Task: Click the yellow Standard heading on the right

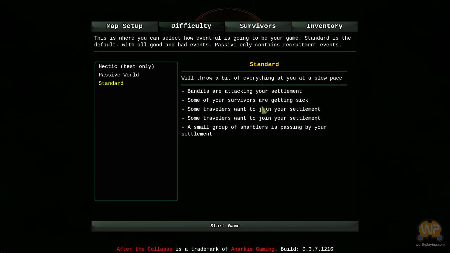Action: 264,64
